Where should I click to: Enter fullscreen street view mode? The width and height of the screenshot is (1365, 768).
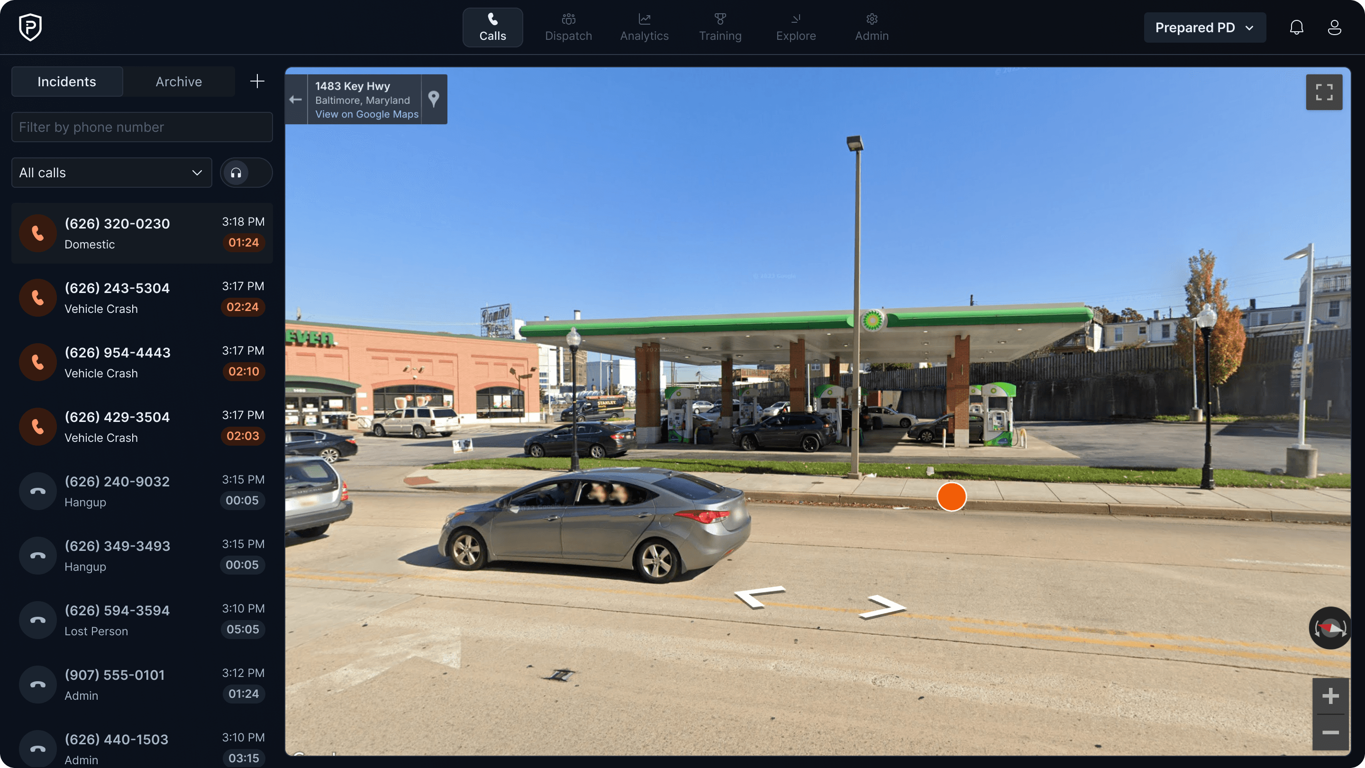click(x=1324, y=92)
